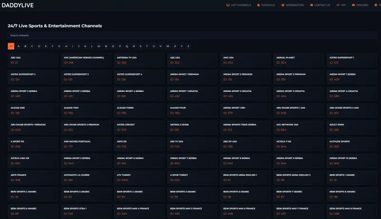
Task: Open the DADDYLIVE home logo
Action: pyautogui.click(x=17, y=5)
